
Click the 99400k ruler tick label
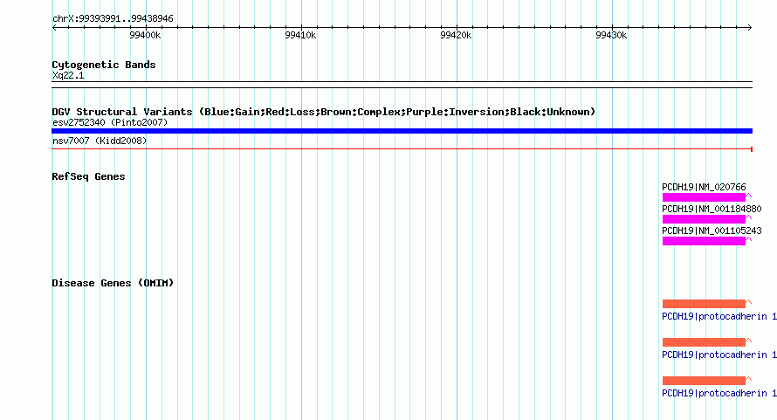(x=145, y=35)
